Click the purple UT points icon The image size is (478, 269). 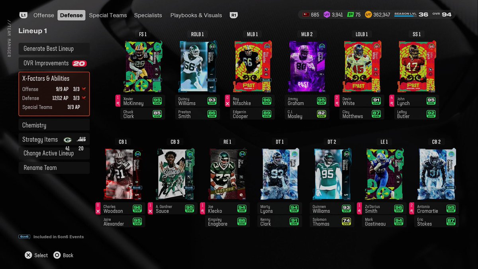pos(327,15)
